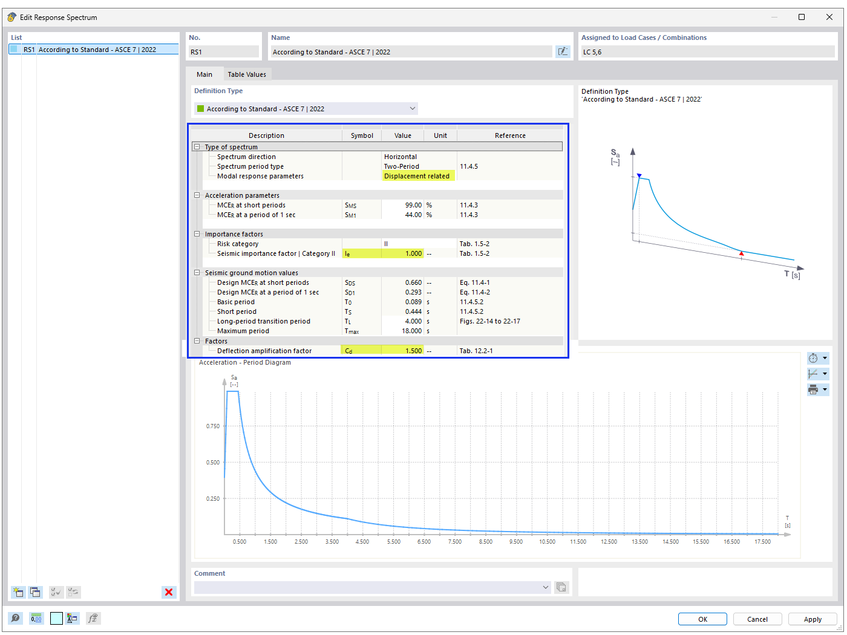Toggle the deselect checkmarks icon
This screenshot has height=635, width=847.
(73, 592)
